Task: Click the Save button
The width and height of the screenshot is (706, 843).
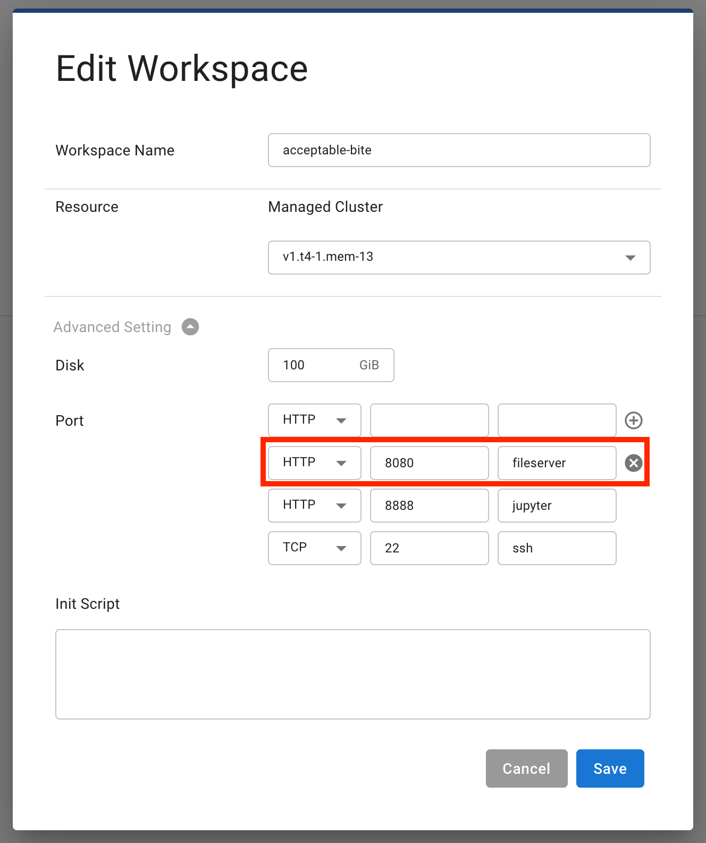Action: click(x=610, y=768)
